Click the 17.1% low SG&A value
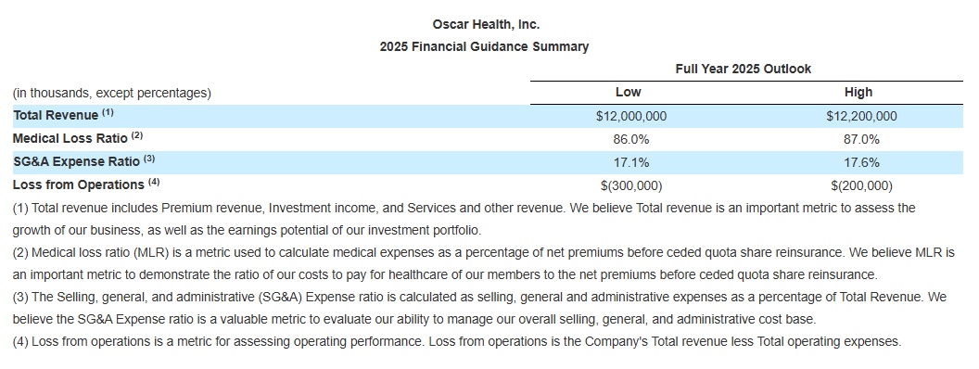The image size is (979, 369). [631, 162]
